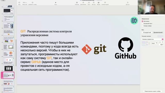Click the GIT slide title text
This screenshot has width=165, height=93.
pos(46,33)
